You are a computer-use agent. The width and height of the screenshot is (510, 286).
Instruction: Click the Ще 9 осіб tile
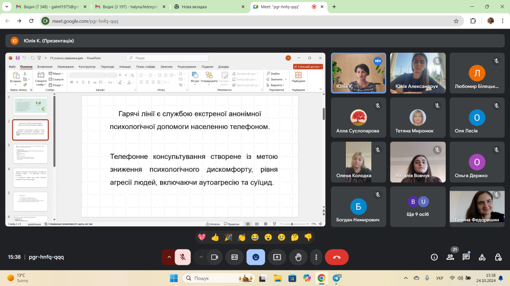pos(418,207)
